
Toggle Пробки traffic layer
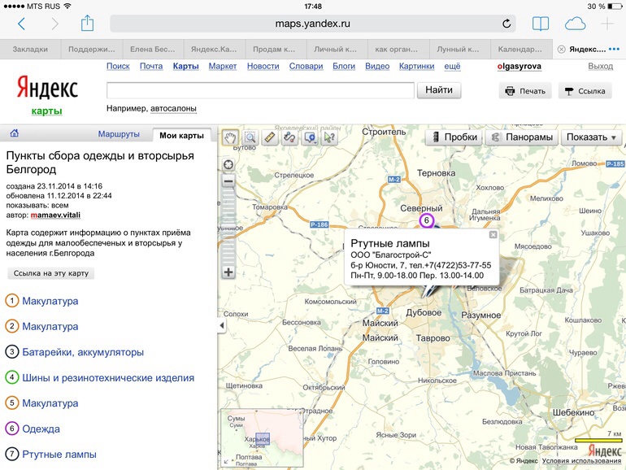click(x=454, y=137)
